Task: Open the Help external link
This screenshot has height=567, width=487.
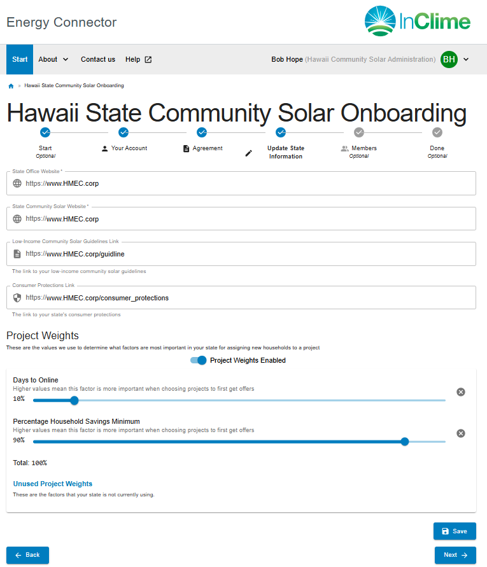Action: pos(138,59)
